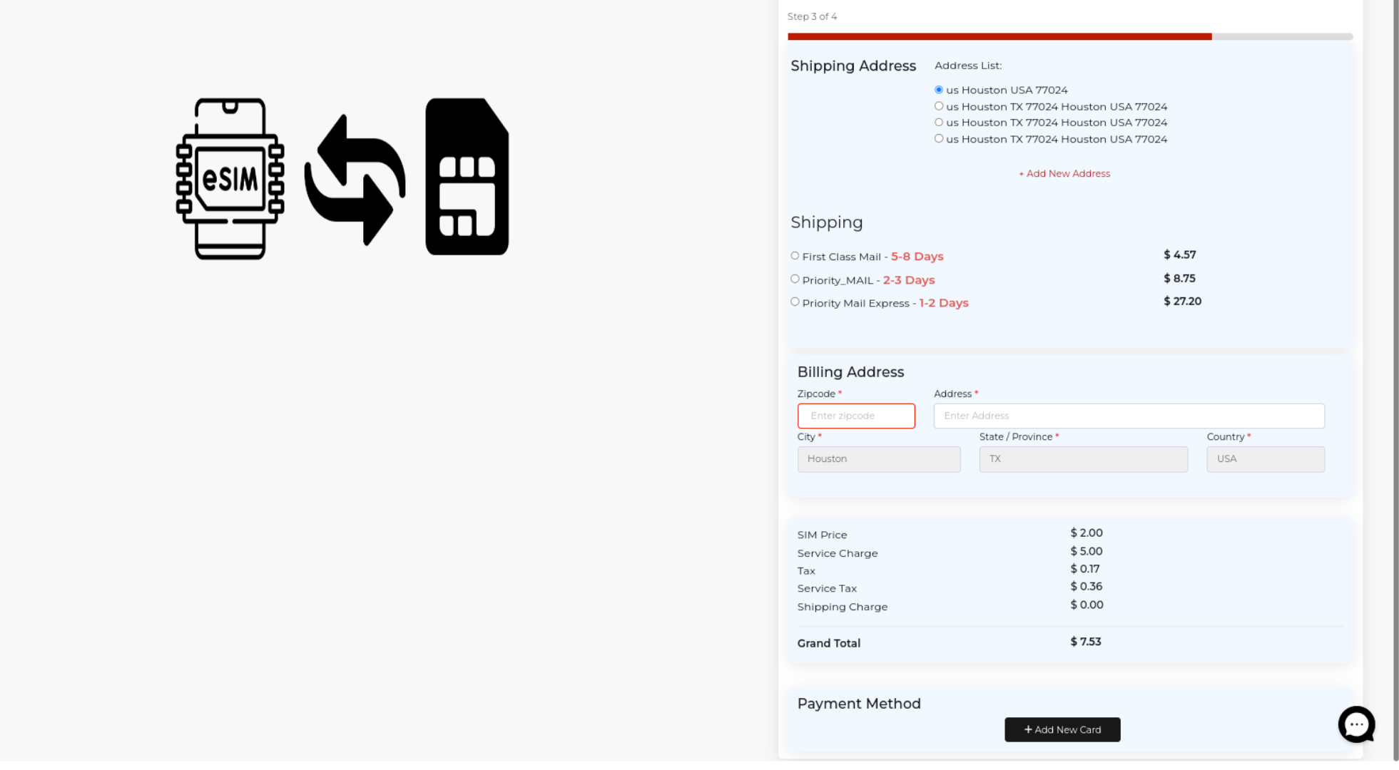This screenshot has width=1399, height=770.
Task: Focus the billing Zipcode field
Action: click(855, 416)
